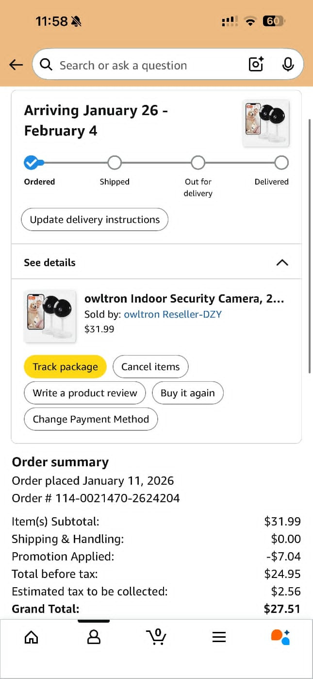Click Update delivery instructions button
This screenshot has height=679, width=313.
[95, 220]
